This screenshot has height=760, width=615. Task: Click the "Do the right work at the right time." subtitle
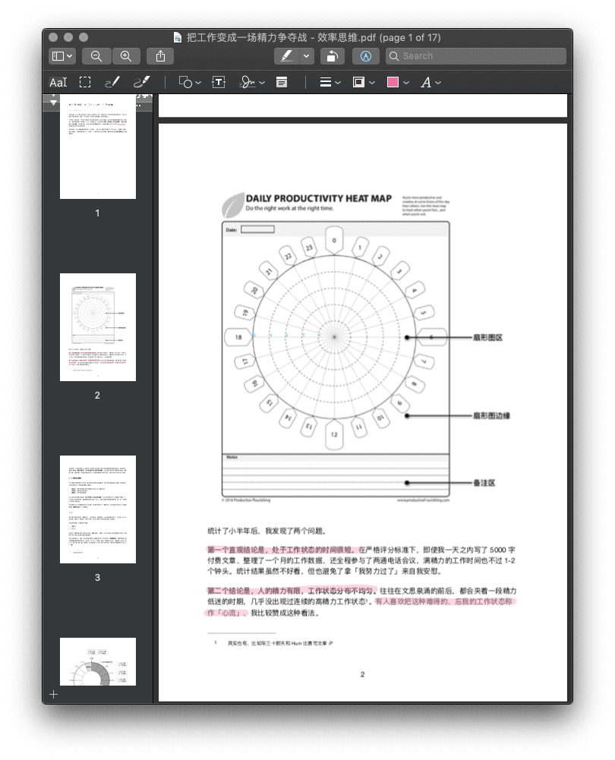pyautogui.click(x=289, y=209)
